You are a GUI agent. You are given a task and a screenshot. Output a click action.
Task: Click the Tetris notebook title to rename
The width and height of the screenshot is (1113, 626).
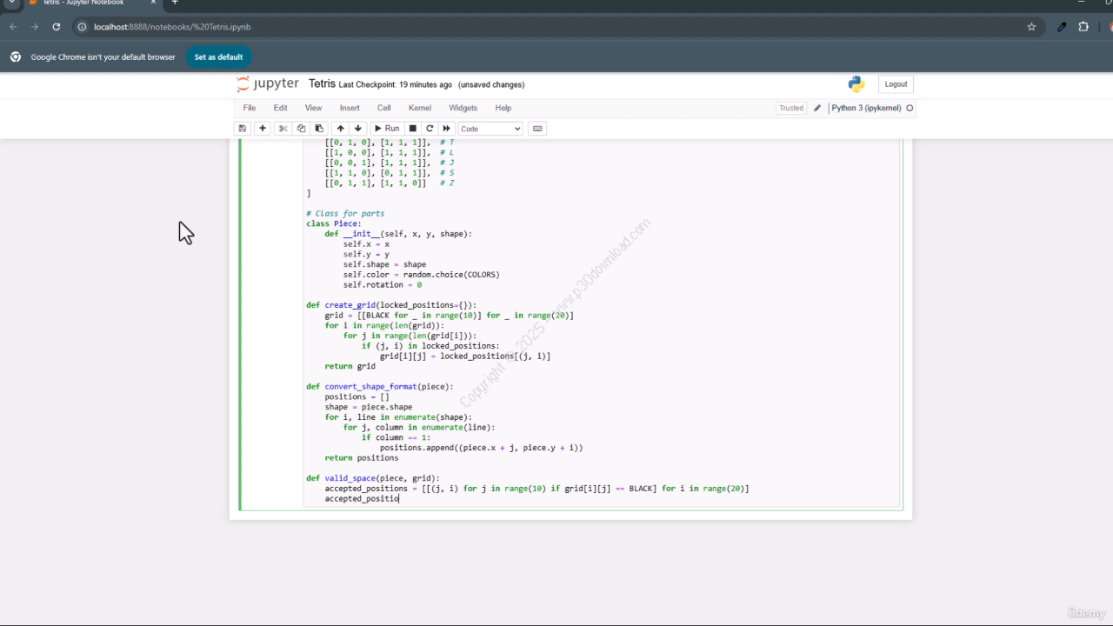tap(322, 84)
